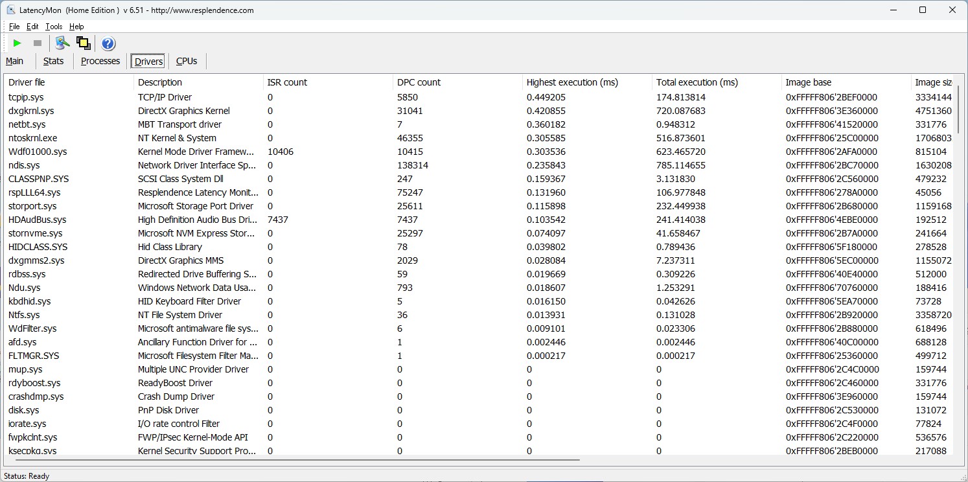
Task: Click ISR count value 7437
Action: [x=277, y=220]
